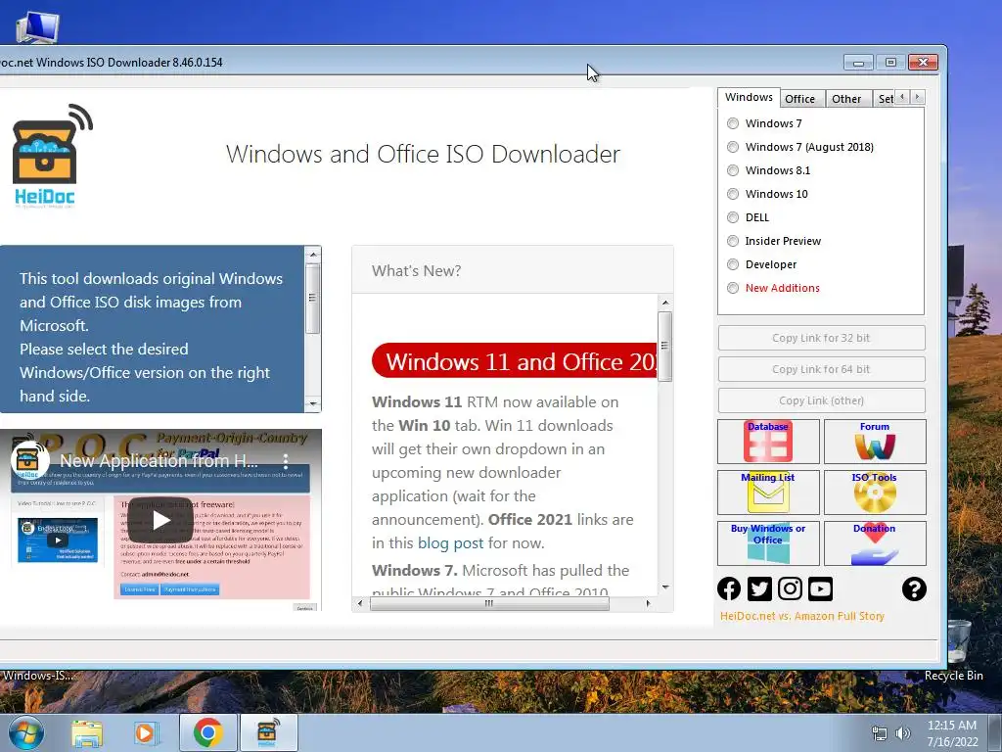Click the HeiDoc channel avatar on video
The width and height of the screenshot is (1002, 752).
[28, 460]
